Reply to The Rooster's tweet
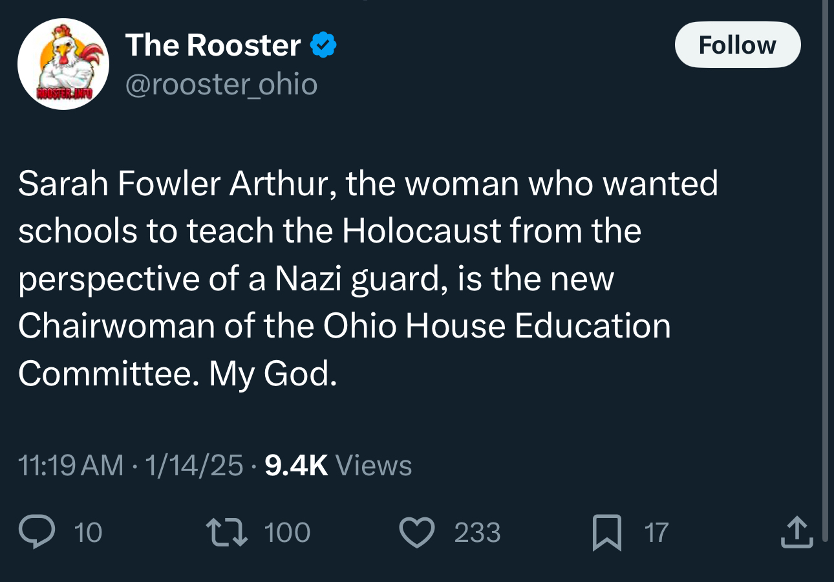The height and width of the screenshot is (582, 834). (36, 532)
